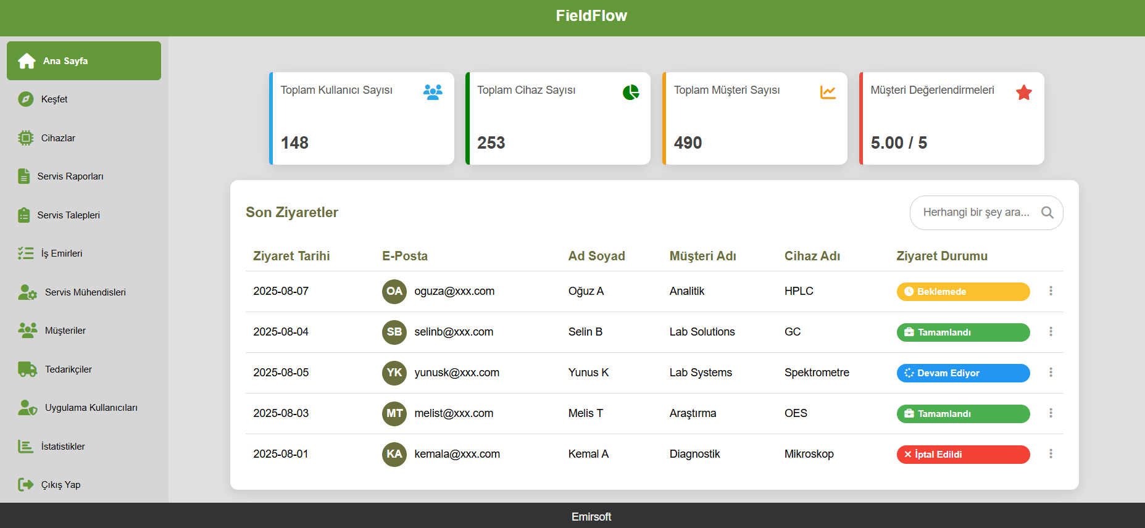Screen dimensions: 1145x528
Task: Click the İptal Edildi status badge
Action: (962, 455)
